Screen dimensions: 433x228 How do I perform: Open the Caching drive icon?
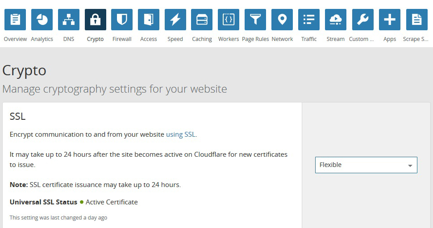point(202,20)
